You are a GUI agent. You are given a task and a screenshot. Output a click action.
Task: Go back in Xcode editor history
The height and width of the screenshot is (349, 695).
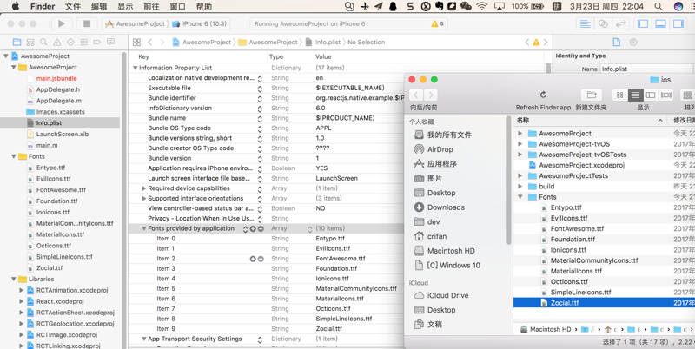click(x=149, y=42)
